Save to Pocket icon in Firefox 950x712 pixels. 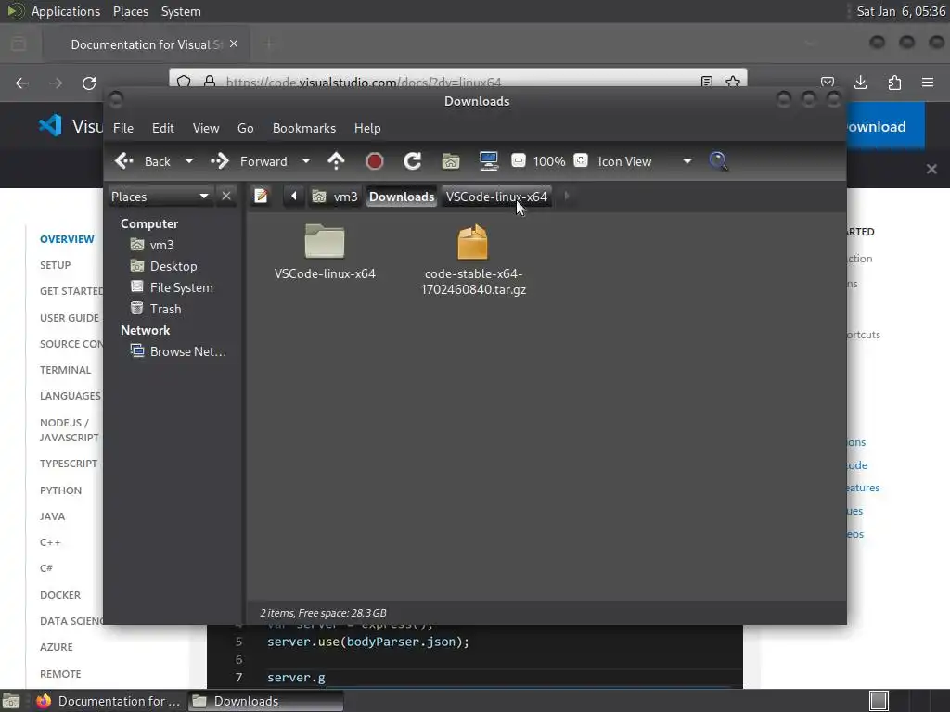828,83
